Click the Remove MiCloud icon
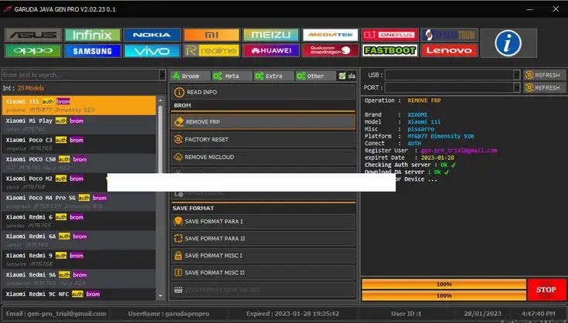 pyautogui.click(x=179, y=157)
